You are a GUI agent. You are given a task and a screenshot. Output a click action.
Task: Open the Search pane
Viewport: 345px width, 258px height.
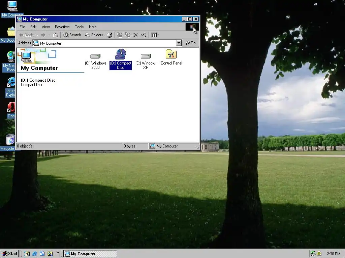pyautogui.click(x=72, y=35)
